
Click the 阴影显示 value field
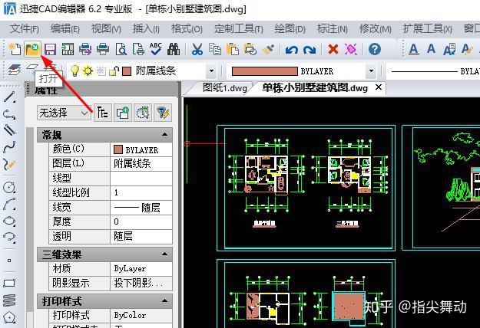click(141, 284)
